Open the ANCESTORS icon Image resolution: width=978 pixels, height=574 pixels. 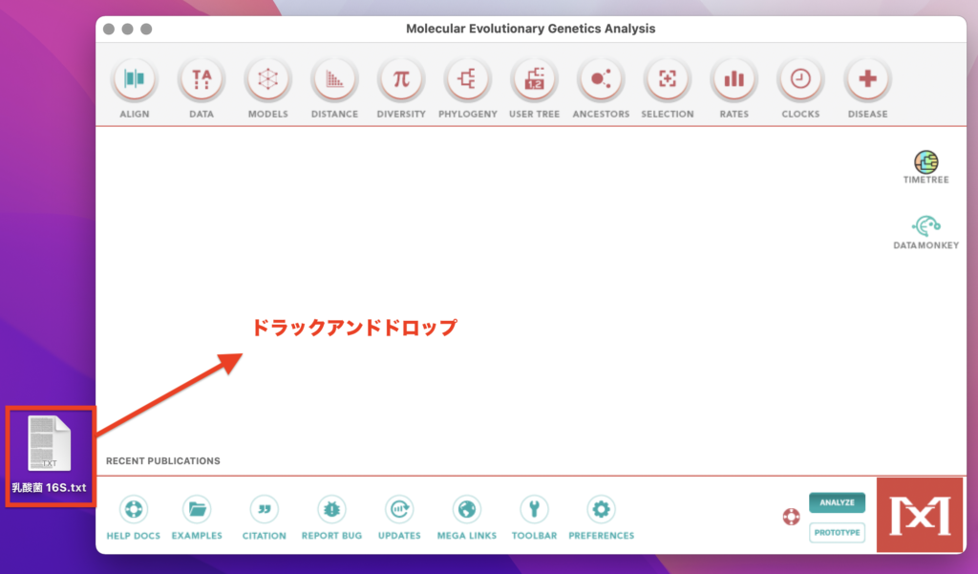tap(601, 79)
